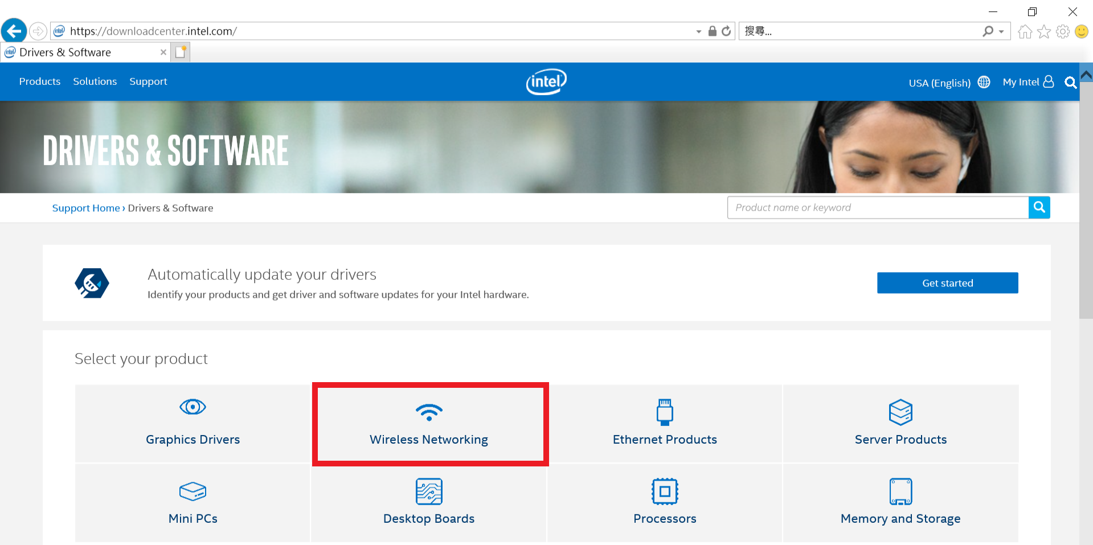This screenshot has height=545, width=1093.
Task: Open Server Products link
Action: click(x=900, y=440)
